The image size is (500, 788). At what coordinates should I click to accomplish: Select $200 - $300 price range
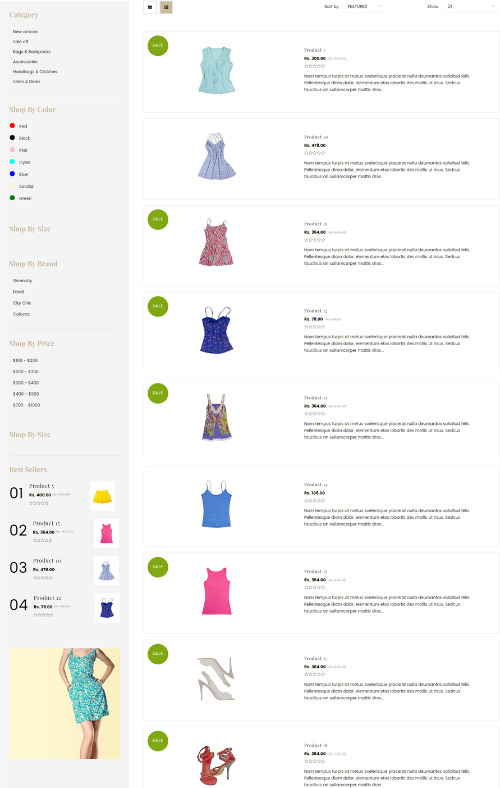(26, 372)
